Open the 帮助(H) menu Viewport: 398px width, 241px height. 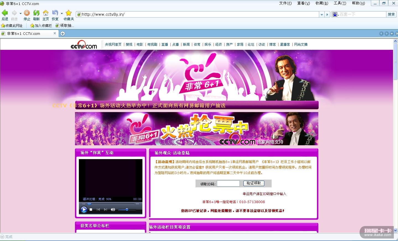pos(358,3)
